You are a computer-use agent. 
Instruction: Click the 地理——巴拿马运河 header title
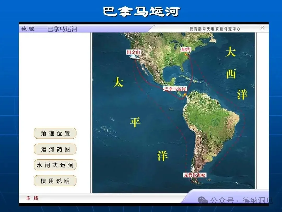[x=49, y=29]
